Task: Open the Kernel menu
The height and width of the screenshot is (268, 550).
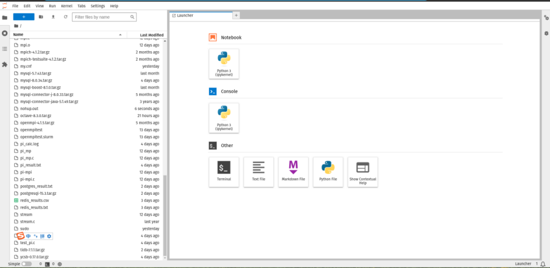Action: pyautogui.click(x=66, y=6)
